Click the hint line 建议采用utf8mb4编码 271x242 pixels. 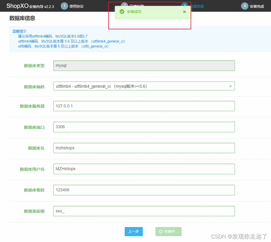coord(53,36)
